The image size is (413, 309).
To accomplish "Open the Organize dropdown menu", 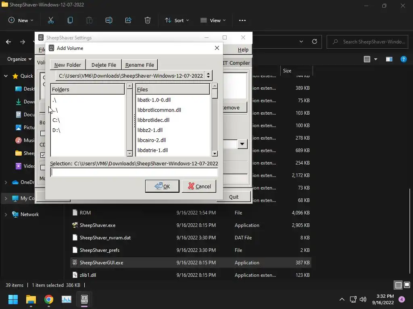I will pyautogui.click(x=19, y=59).
